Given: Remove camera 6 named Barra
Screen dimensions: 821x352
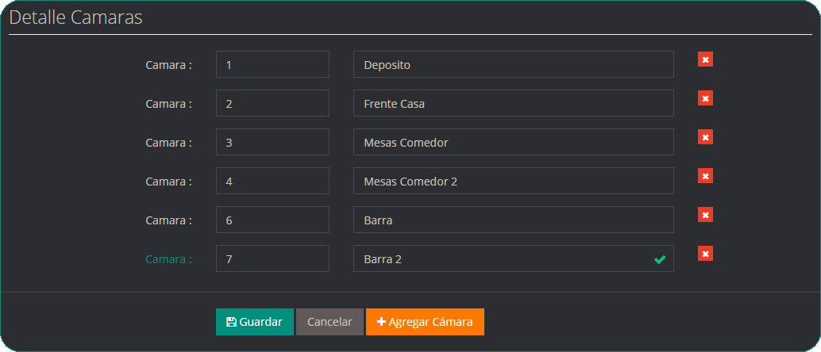Looking at the screenshot, I should (x=705, y=215).
